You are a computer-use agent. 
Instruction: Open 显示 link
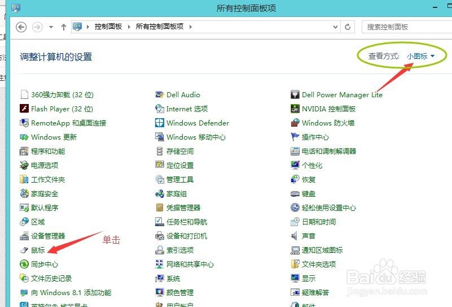click(309, 279)
